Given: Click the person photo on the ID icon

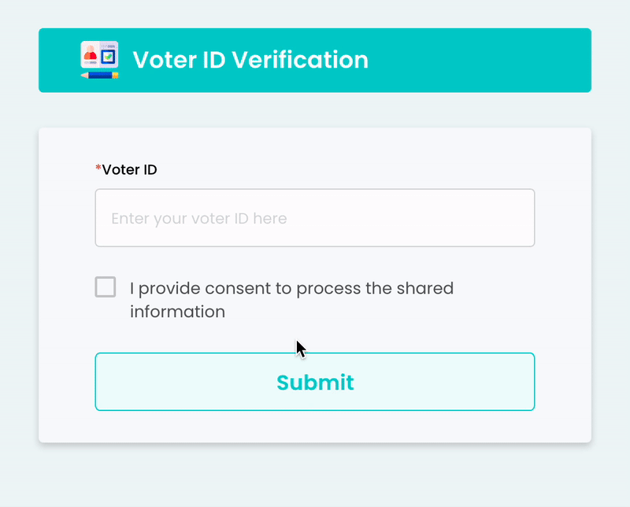Looking at the screenshot, I should coord(91,55).
